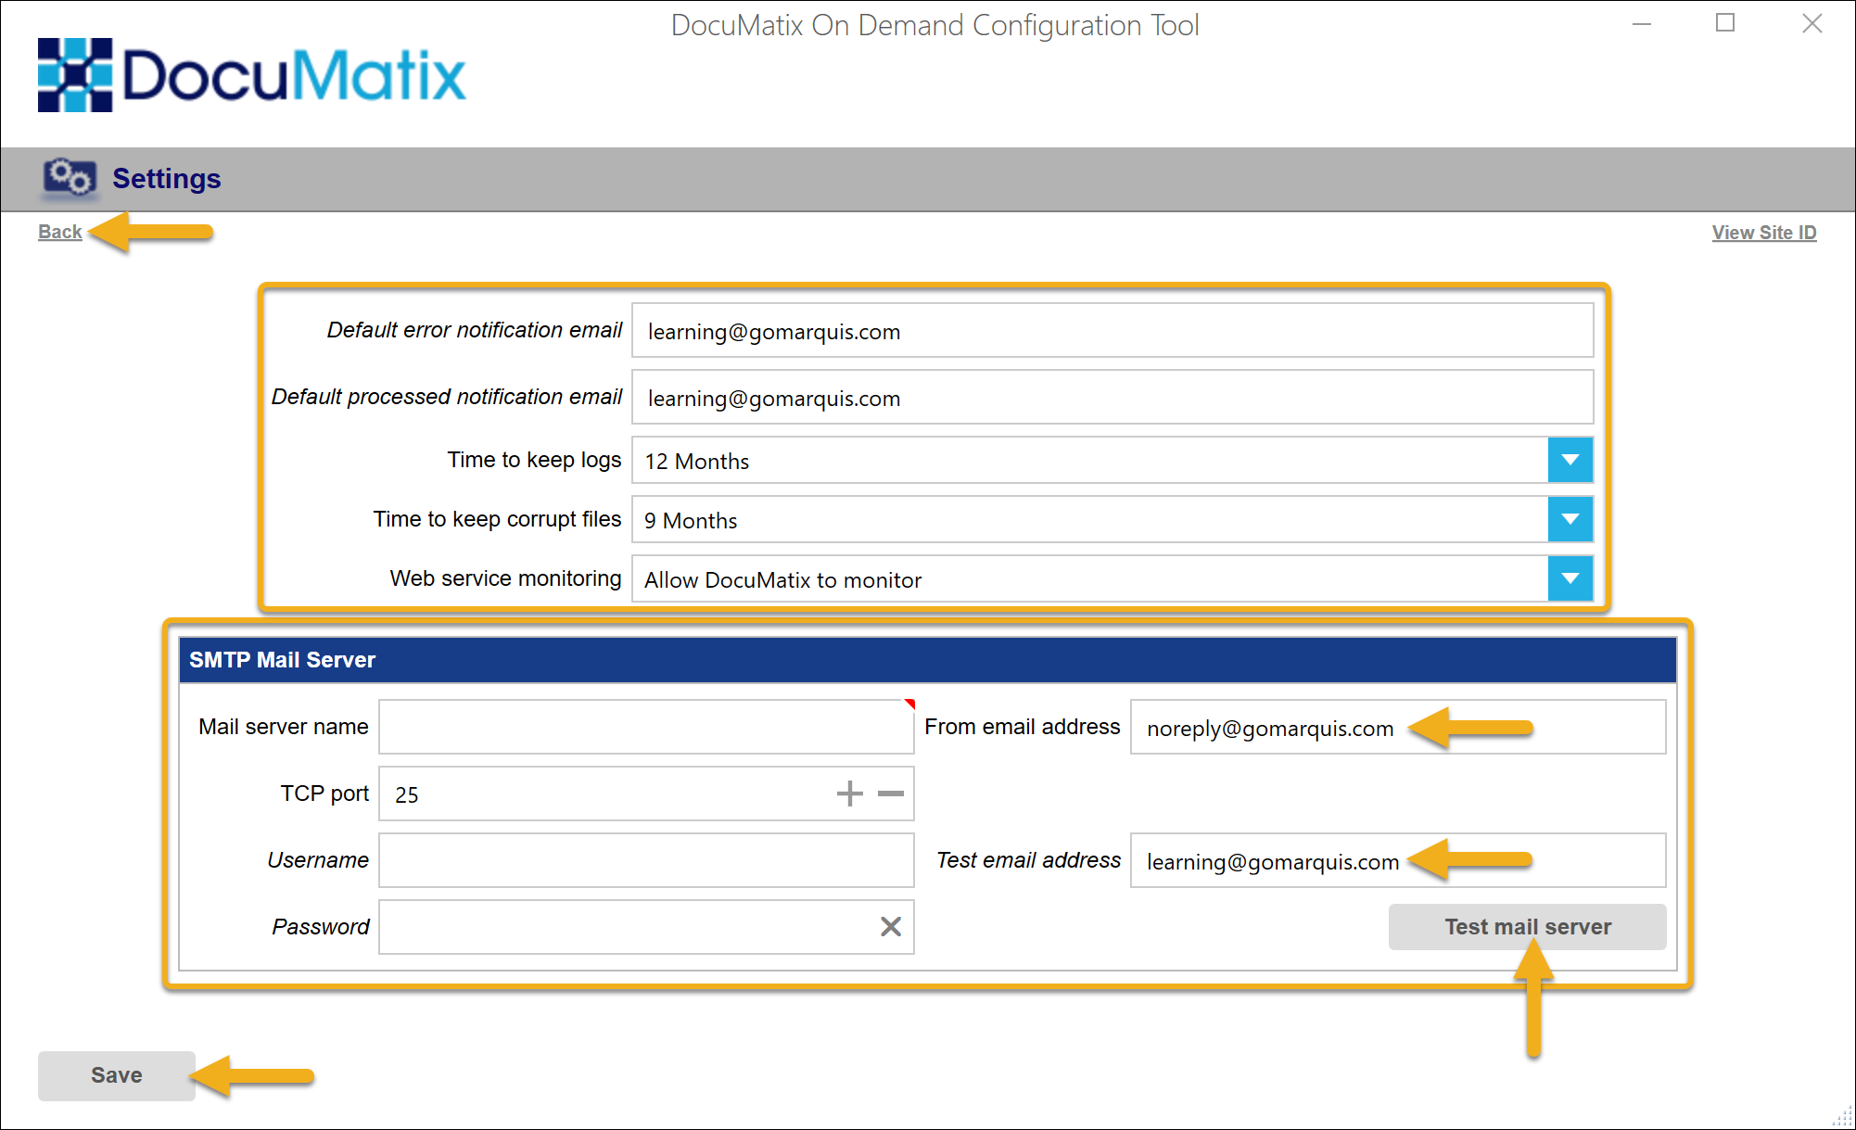1856x1130 pixels.
Task: Click the Settings heading text
Action: (167, 178)
